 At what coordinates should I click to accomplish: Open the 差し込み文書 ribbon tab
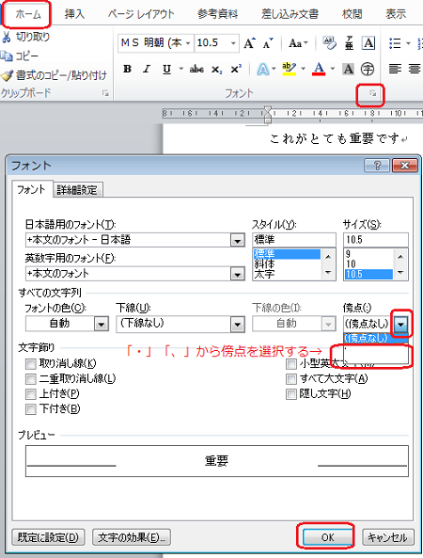tap(290, 14)
